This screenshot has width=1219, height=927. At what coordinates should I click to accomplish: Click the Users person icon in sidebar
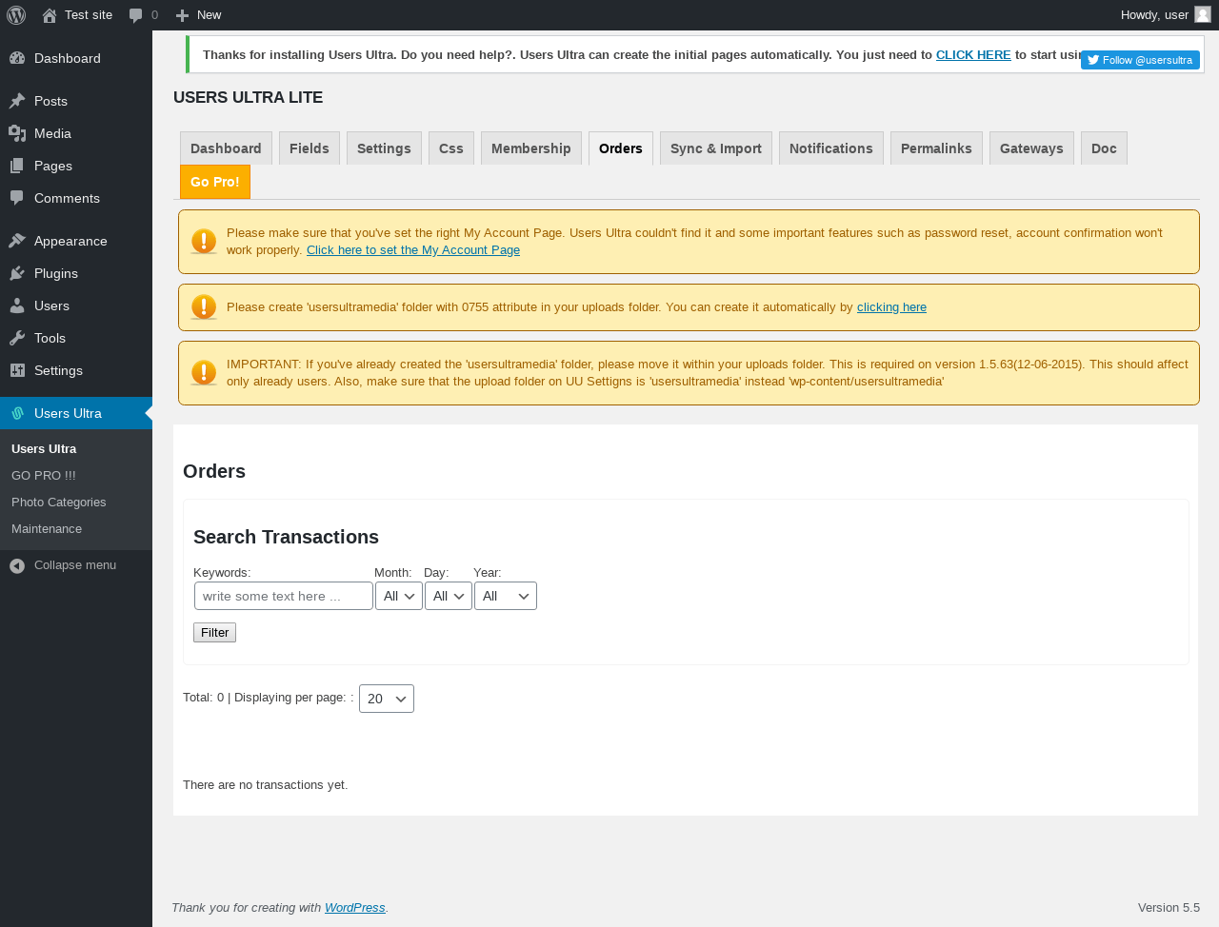click(17, 306)
